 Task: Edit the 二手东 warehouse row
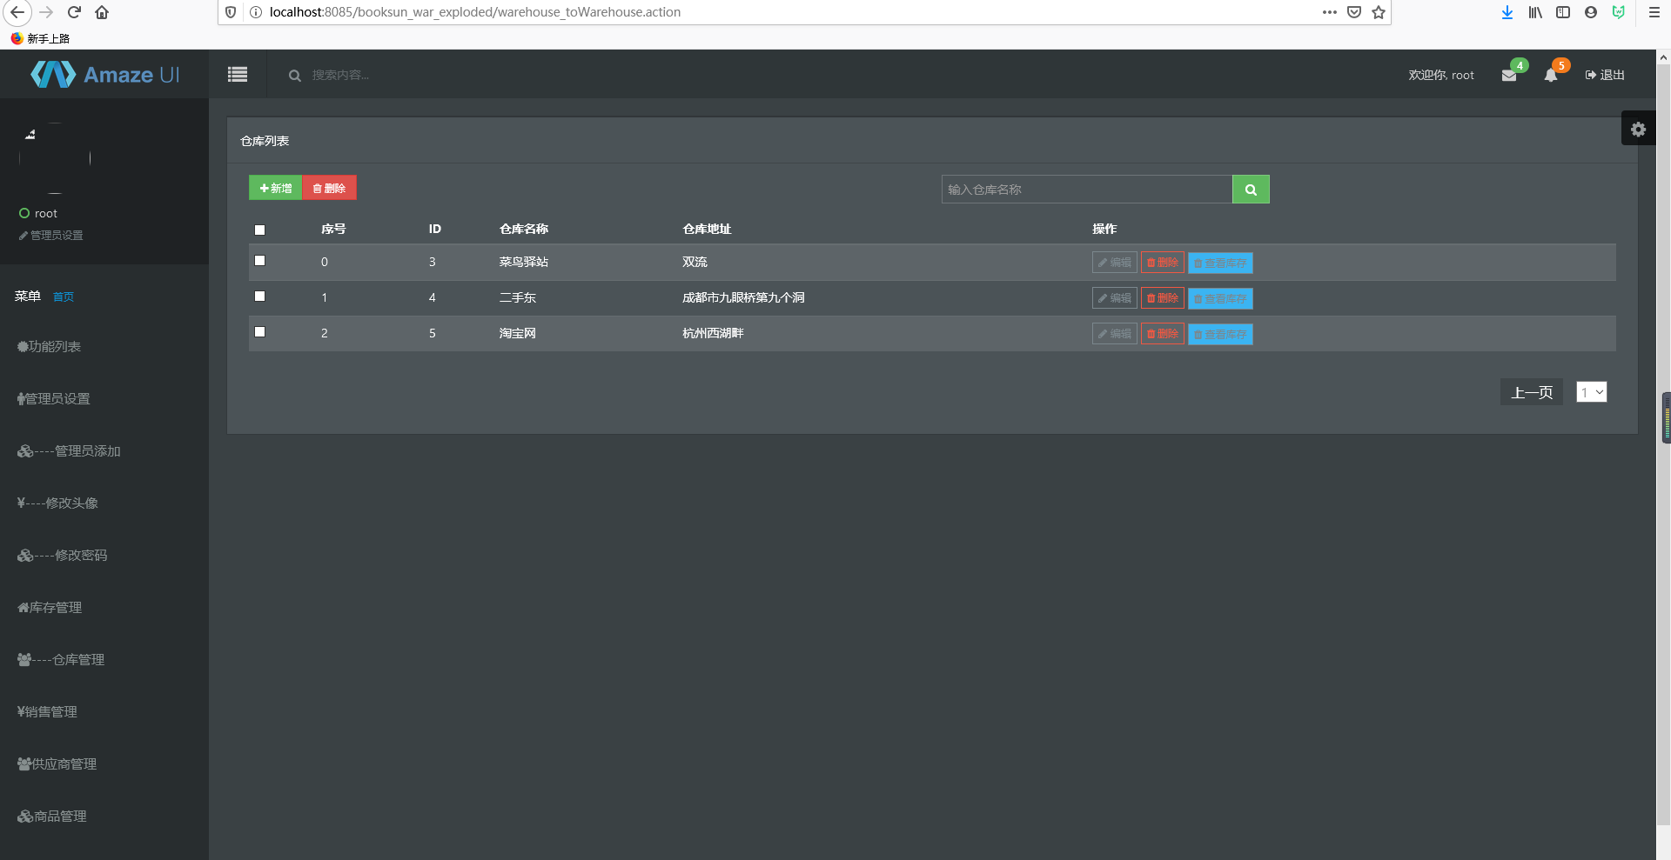pos(1115,298)
